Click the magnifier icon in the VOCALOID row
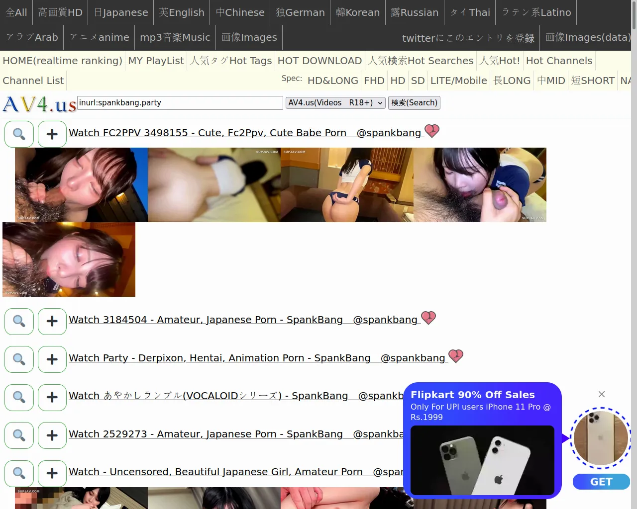The height and width of the screenshot is (509, 637). coord(19,397)
